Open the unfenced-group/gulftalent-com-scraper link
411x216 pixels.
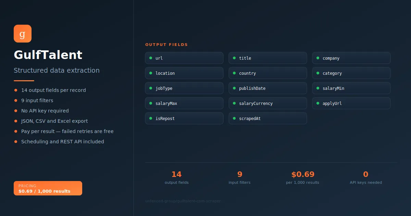point(183,201)
